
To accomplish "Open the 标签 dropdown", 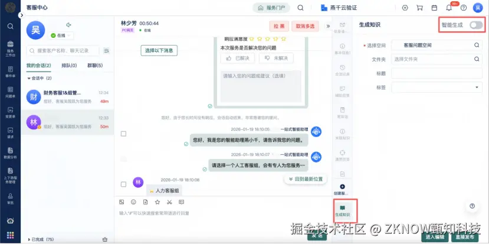I will pos(437,87).
